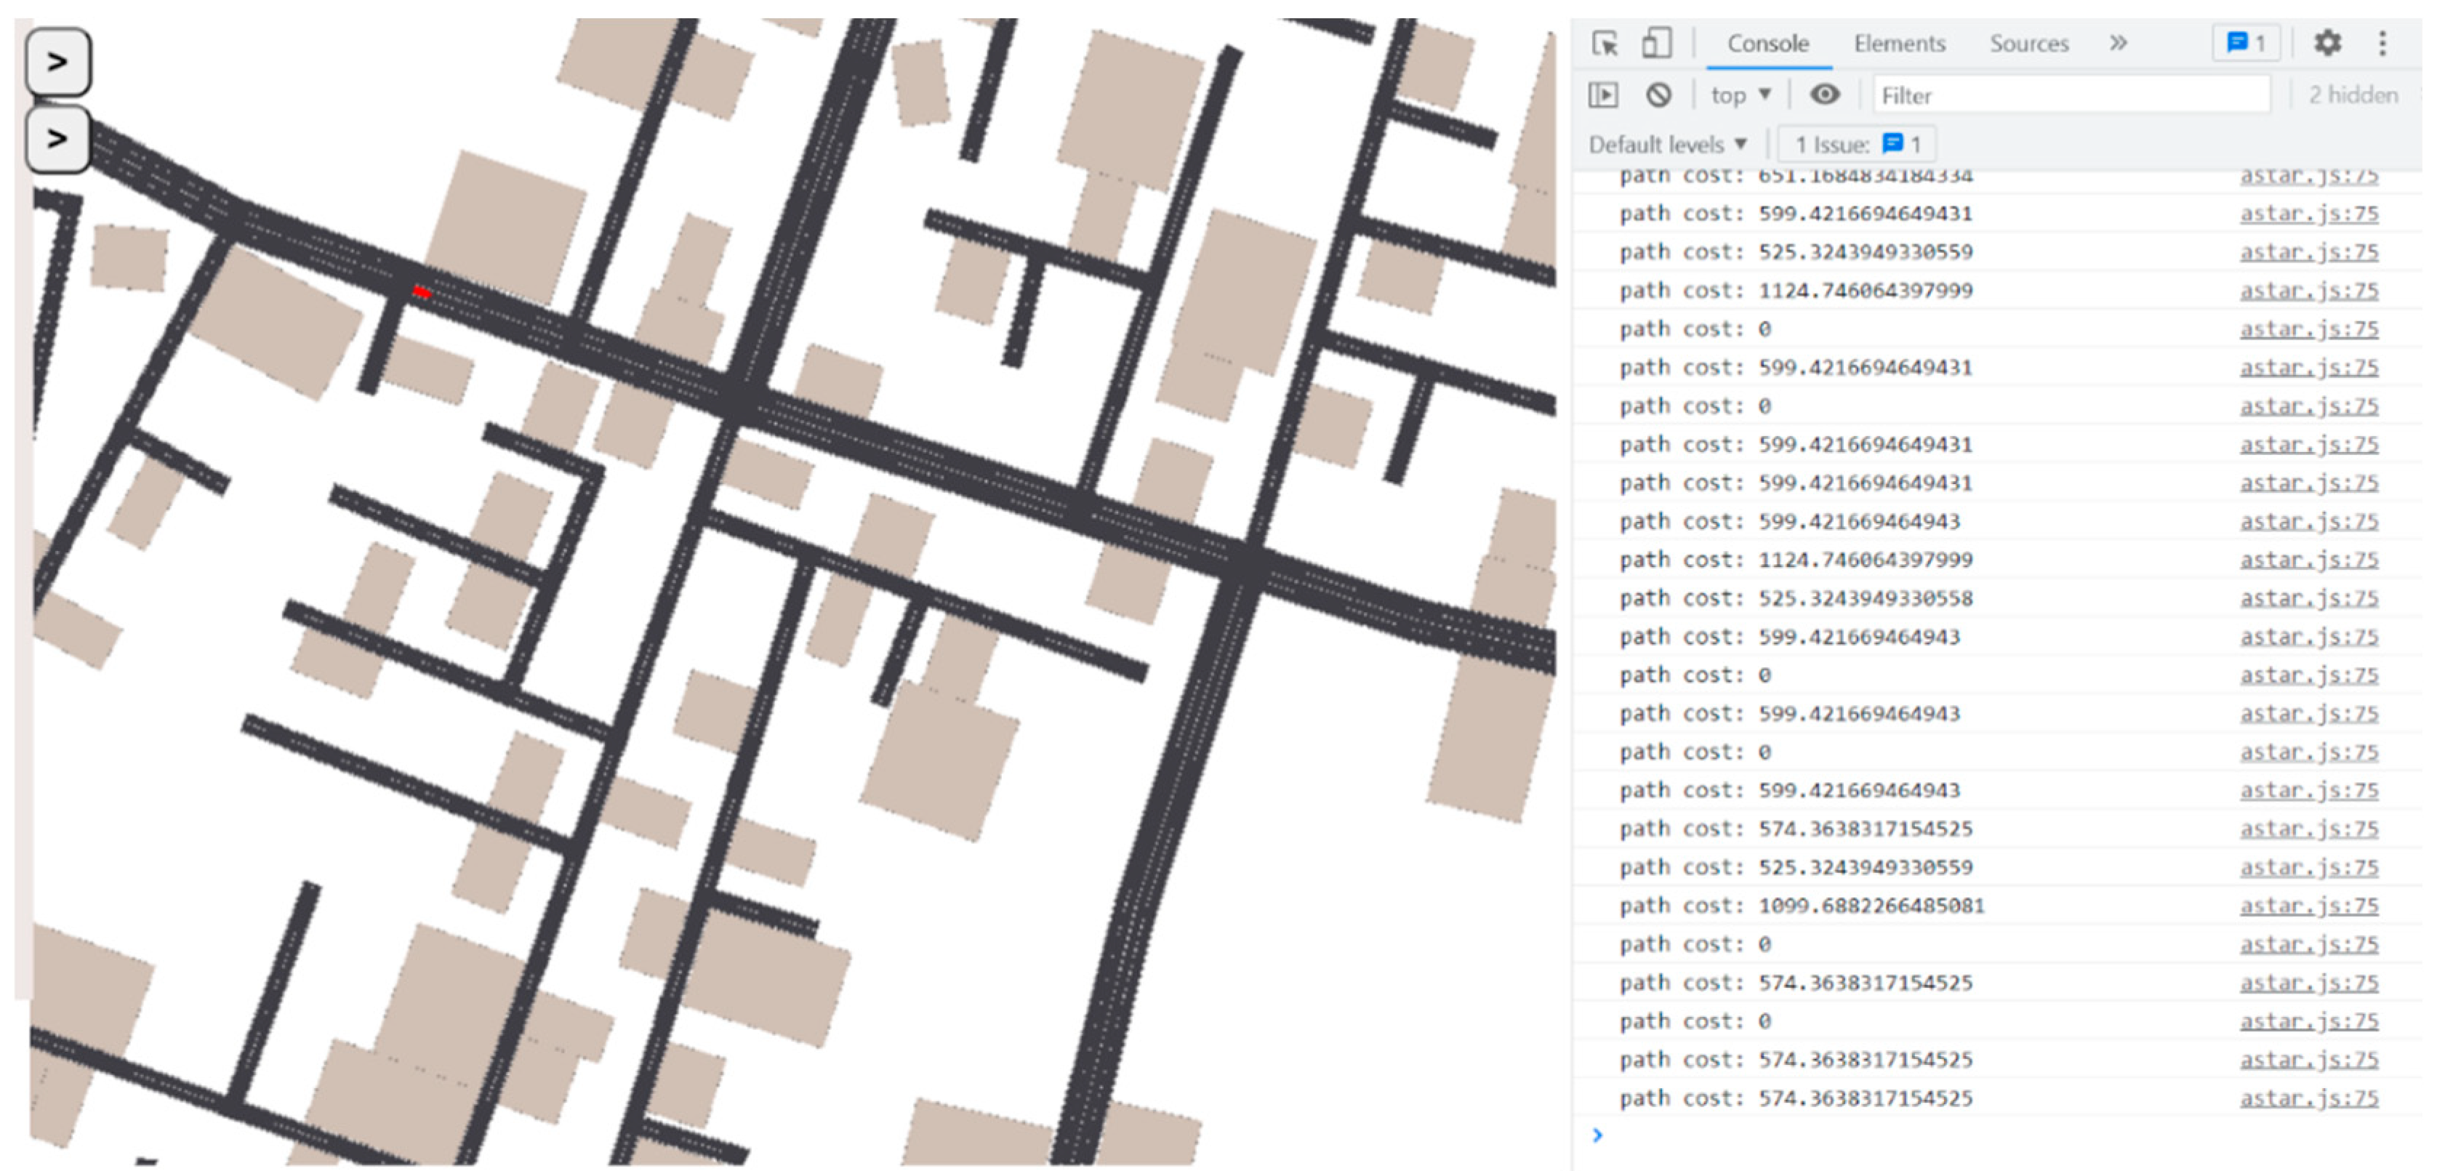The width and height of the screenshot is (2437, 1171).
Task: Click the '1 Issue' button
Action: (1856, 145)
